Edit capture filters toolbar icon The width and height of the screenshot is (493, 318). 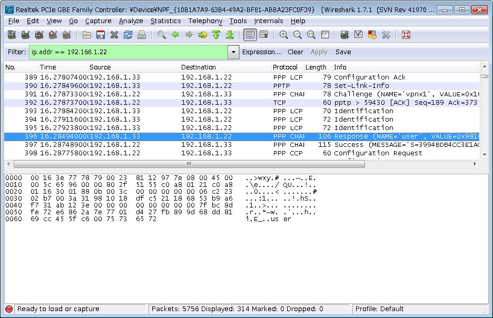344,35
